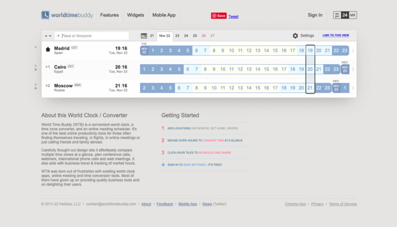Click the Pinterest Save button
This screenshot has height=227, width=397.
click(219, 16)
